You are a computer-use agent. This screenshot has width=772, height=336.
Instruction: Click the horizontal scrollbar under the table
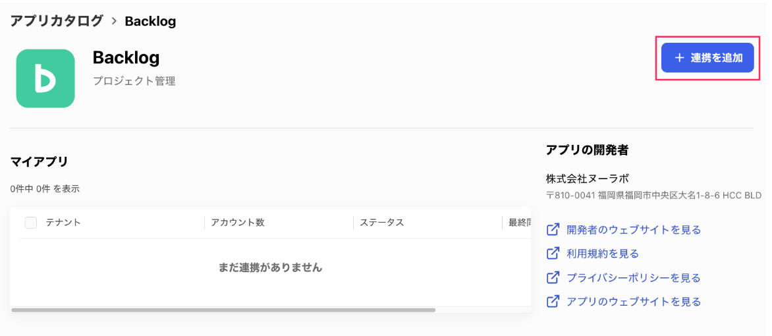pos(224,310)
